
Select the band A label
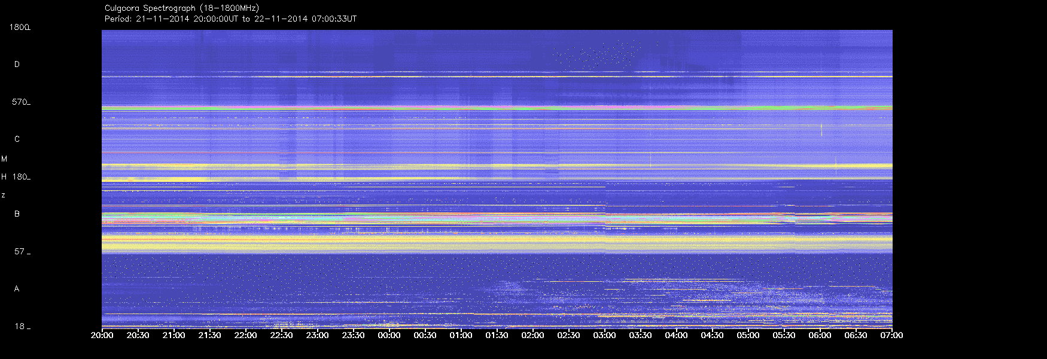click(17, 289)
